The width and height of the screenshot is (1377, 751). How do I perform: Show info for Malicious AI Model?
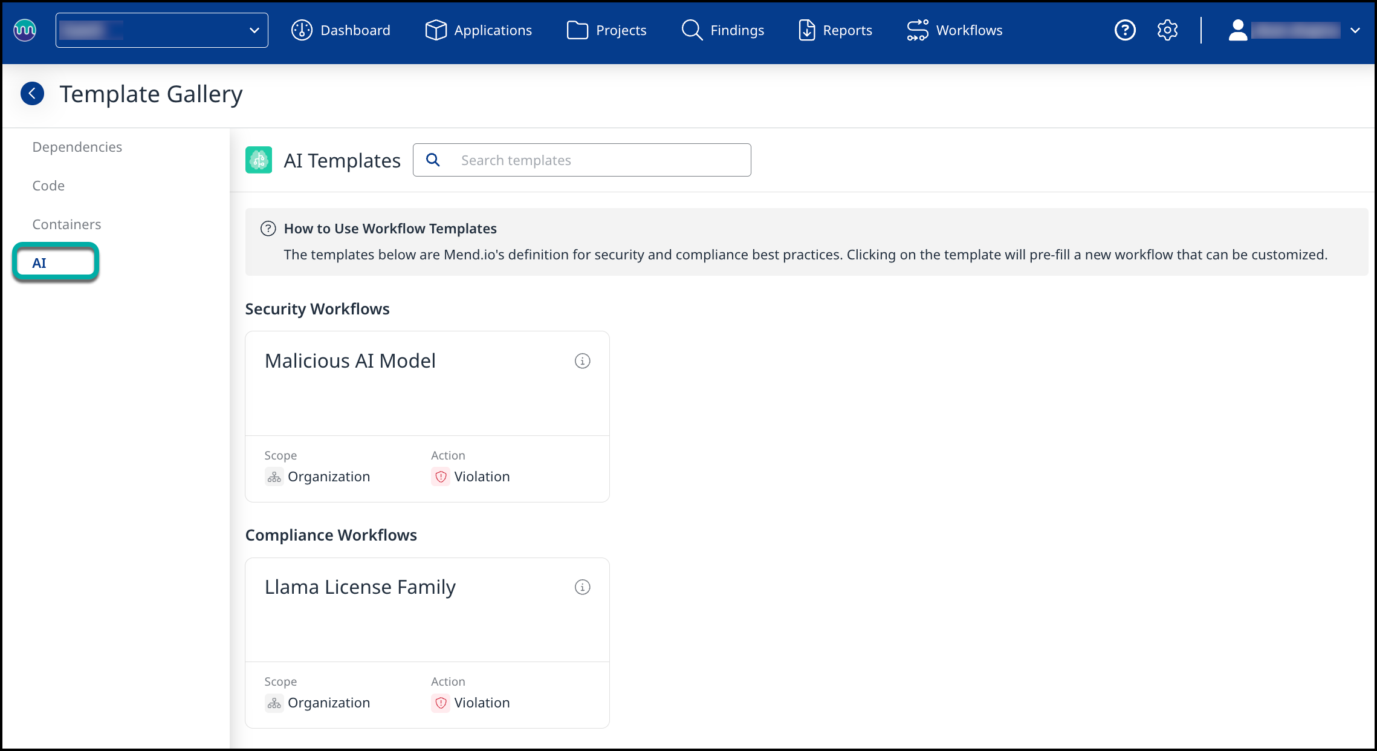(x=582, y=361)
